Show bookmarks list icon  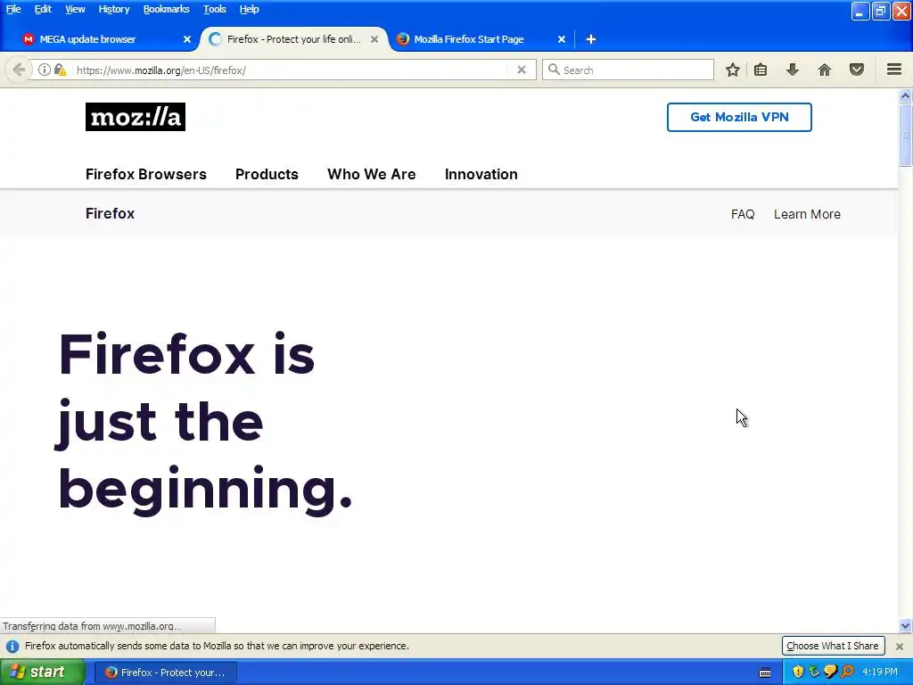761,70
